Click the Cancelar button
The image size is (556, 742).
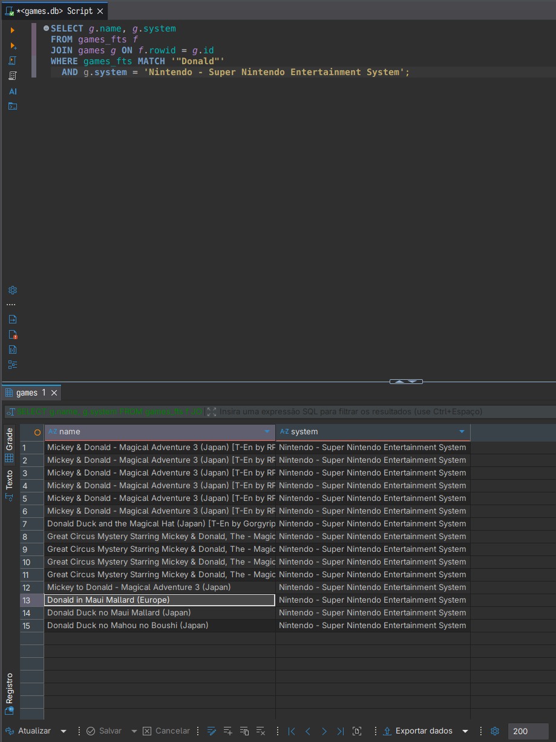[166, 731]
